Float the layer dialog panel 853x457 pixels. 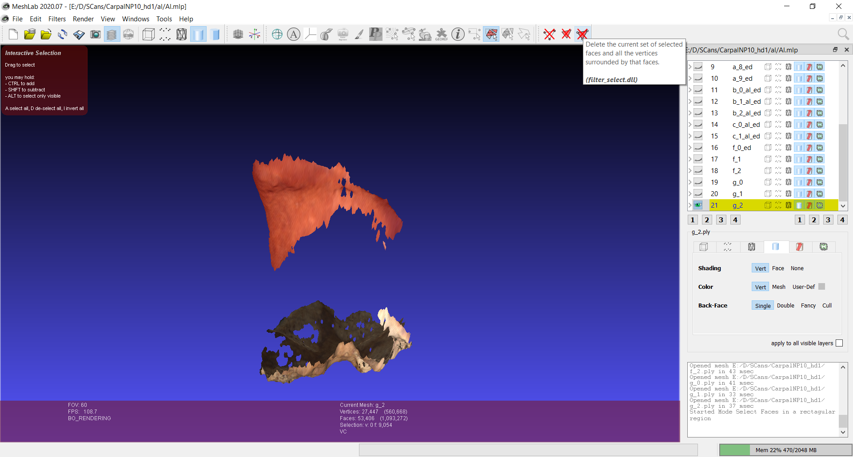click(835, 50)
